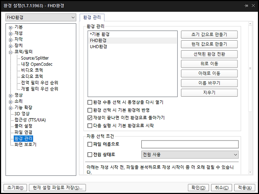The width and height of the screenshot is (259, 194).
Task: Expand the 장치 tree node
Action: click(x=10, y=46)
